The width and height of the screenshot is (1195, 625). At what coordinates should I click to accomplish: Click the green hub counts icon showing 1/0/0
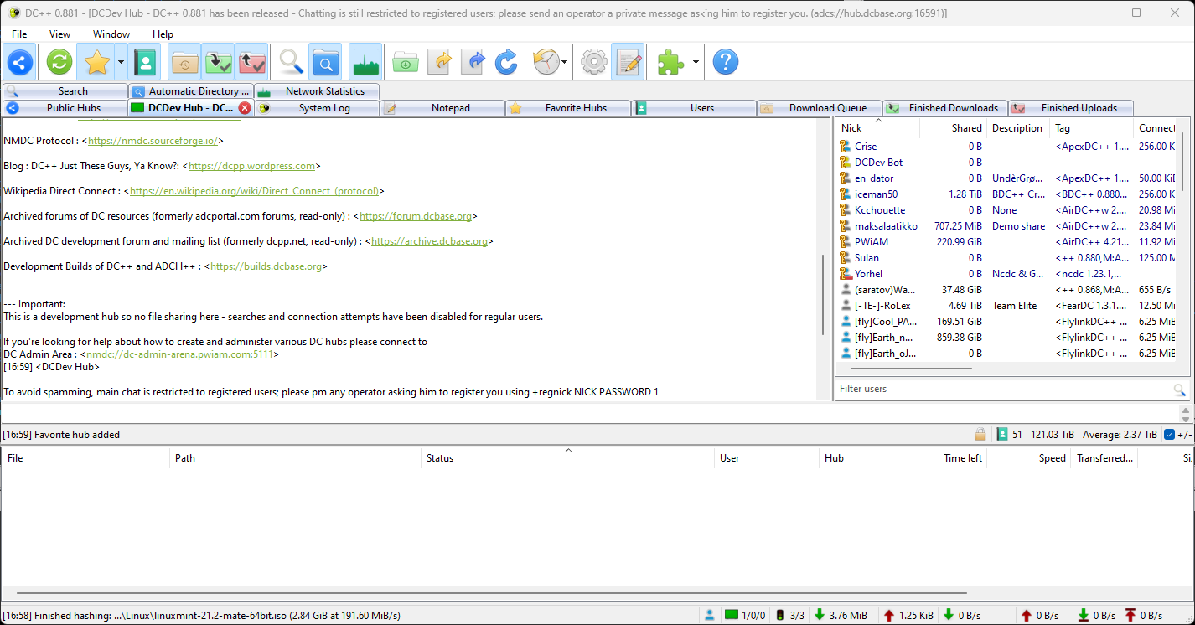[732, 615]
